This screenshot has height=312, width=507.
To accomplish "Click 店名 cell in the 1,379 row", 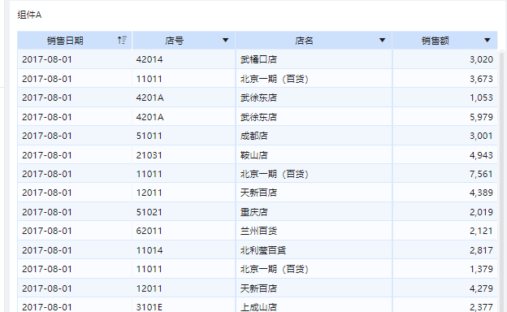I will pos(314,269).
